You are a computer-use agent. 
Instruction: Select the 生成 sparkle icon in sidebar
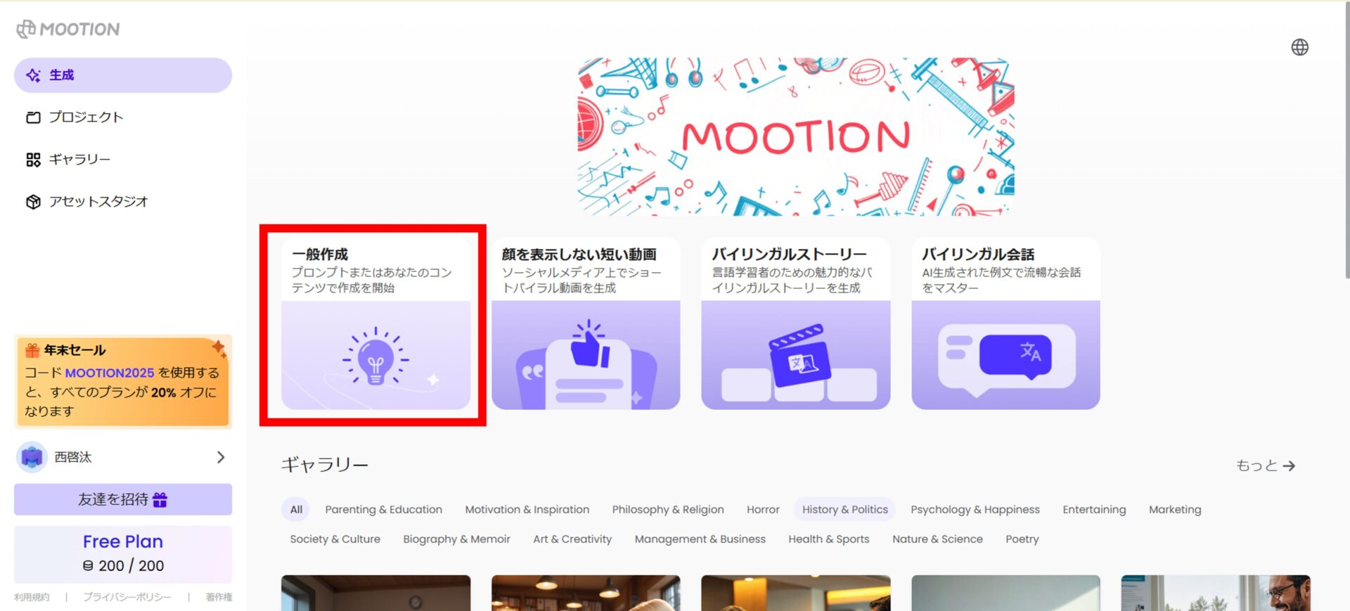click(33, 75)
